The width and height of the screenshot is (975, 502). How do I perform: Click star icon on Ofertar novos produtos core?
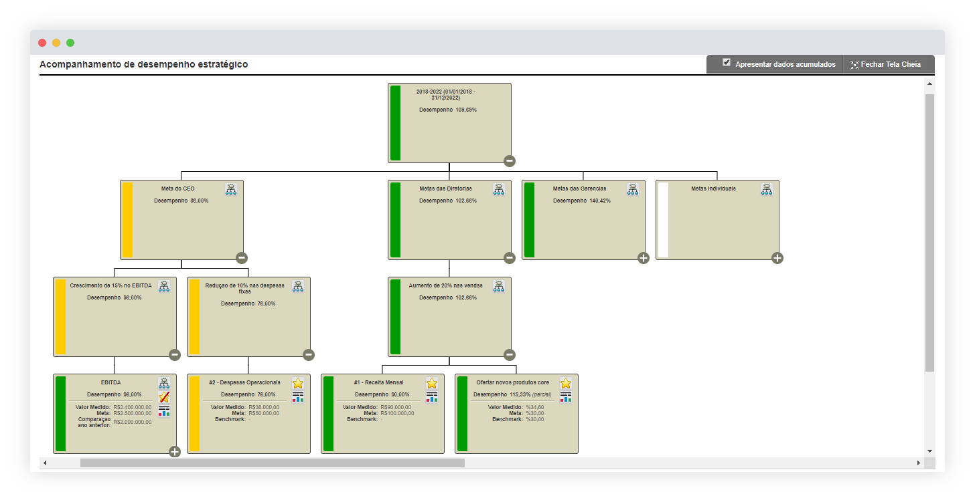point(566,383)
